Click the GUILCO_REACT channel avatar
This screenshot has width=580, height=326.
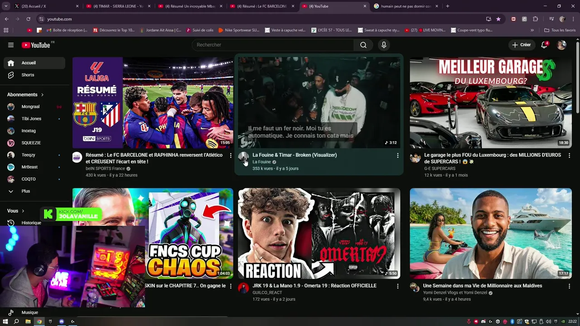(243, 288)
